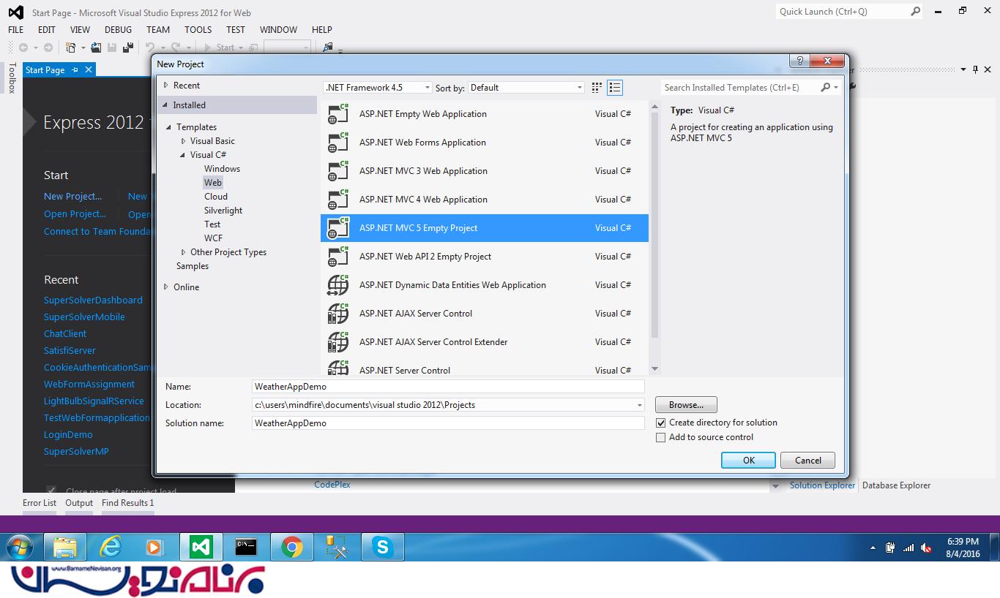Expand the Visual Basic templates node

(x=184, y=141)
